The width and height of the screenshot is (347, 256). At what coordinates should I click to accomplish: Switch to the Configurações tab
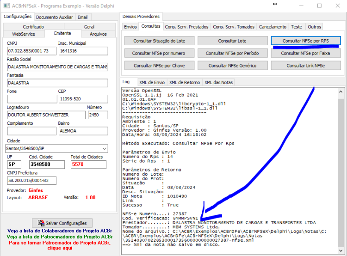[x=18, y=17]
